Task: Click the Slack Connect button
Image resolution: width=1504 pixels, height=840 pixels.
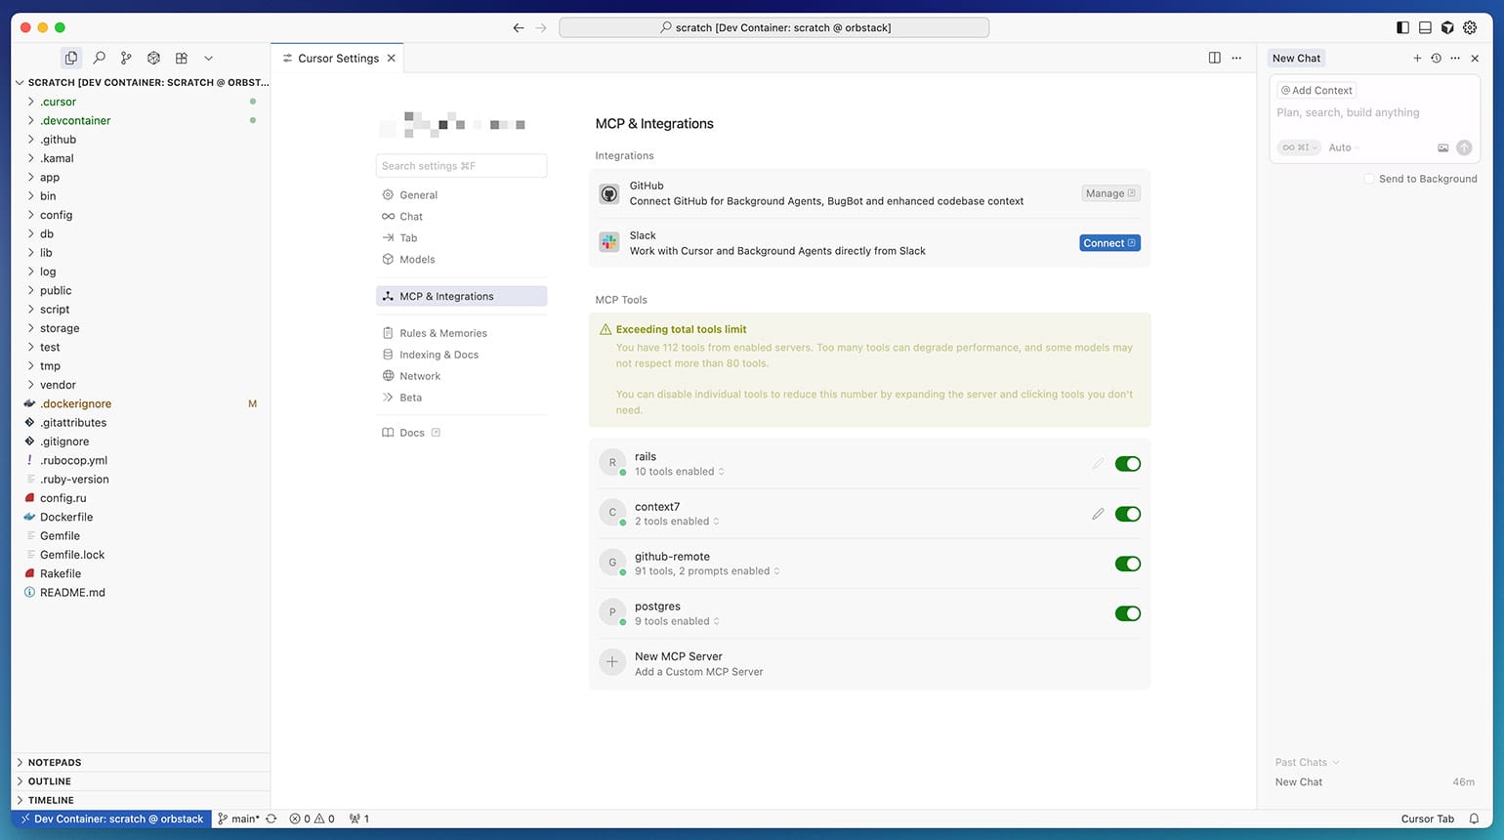Action: coord(1109,243)
